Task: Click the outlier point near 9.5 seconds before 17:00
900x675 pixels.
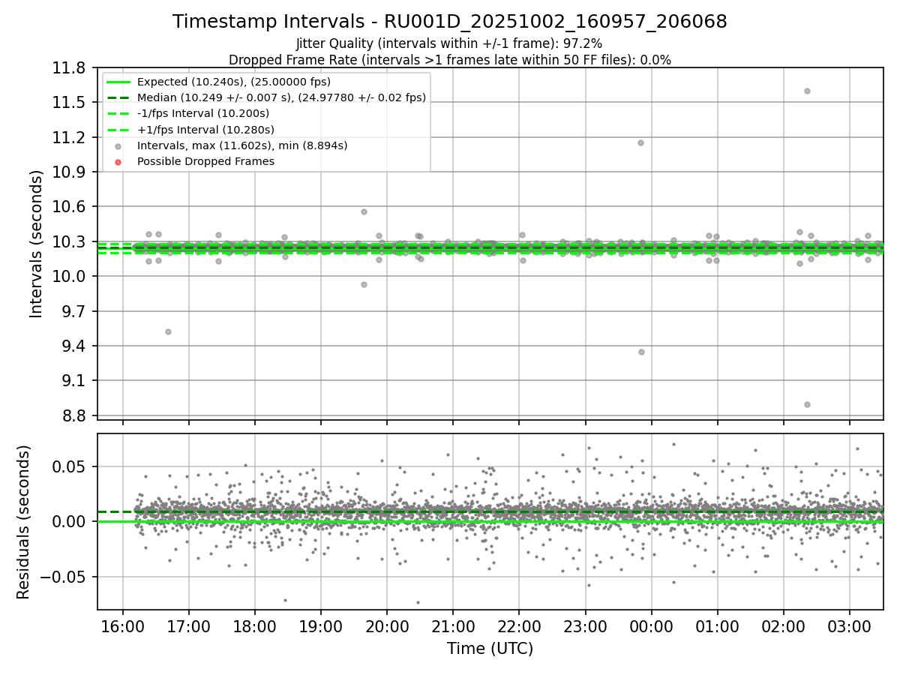Action: coord(168,331)
